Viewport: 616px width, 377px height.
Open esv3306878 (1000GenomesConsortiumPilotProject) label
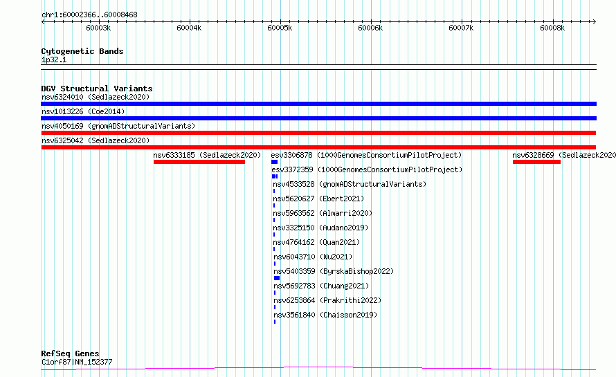[x=366, y=155]
